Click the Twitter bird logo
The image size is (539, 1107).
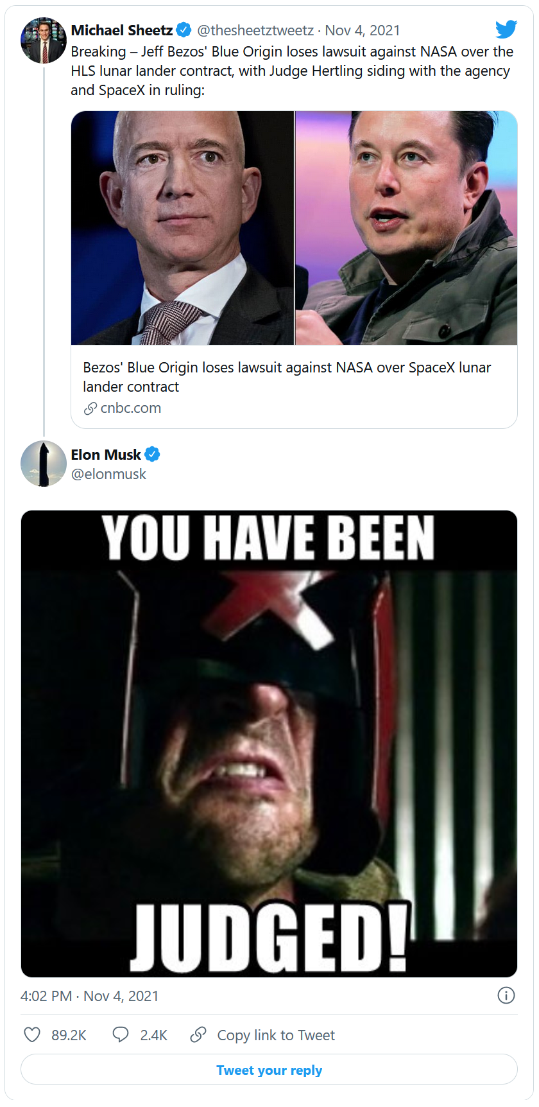[x=506, y=30]
